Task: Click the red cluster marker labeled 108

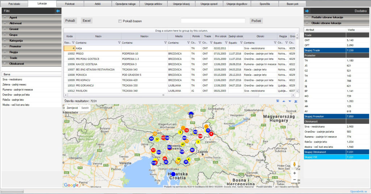Action: [200, 136]
